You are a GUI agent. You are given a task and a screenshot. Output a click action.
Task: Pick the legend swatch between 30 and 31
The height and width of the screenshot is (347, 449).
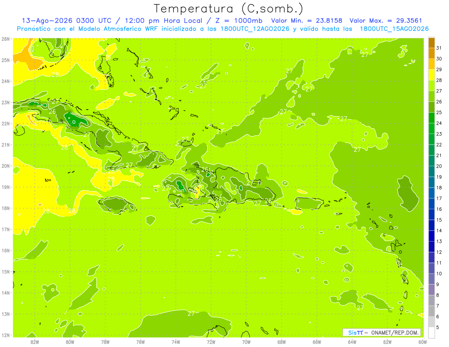click(x=431, y=53)
